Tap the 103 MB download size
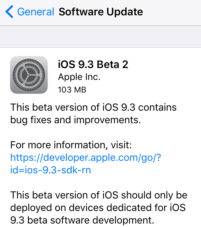The height and width of the screenshot is (227, 201). point(72,90)
